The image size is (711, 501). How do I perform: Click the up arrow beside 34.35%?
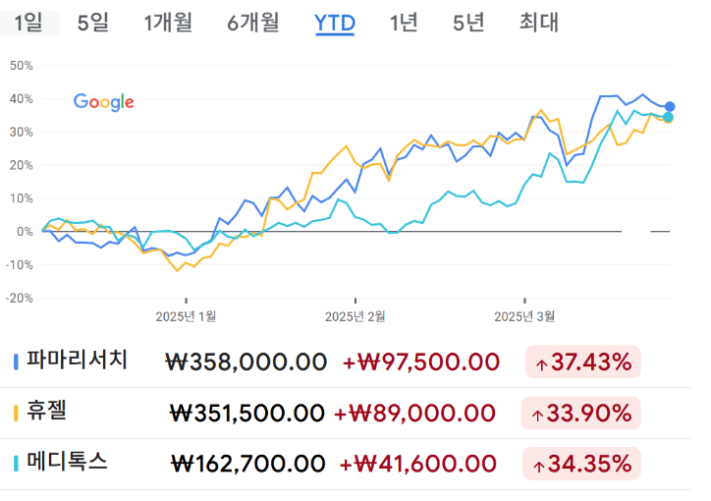[539, 466]
